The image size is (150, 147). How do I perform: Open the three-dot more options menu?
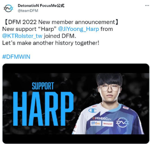click(147, 6)
